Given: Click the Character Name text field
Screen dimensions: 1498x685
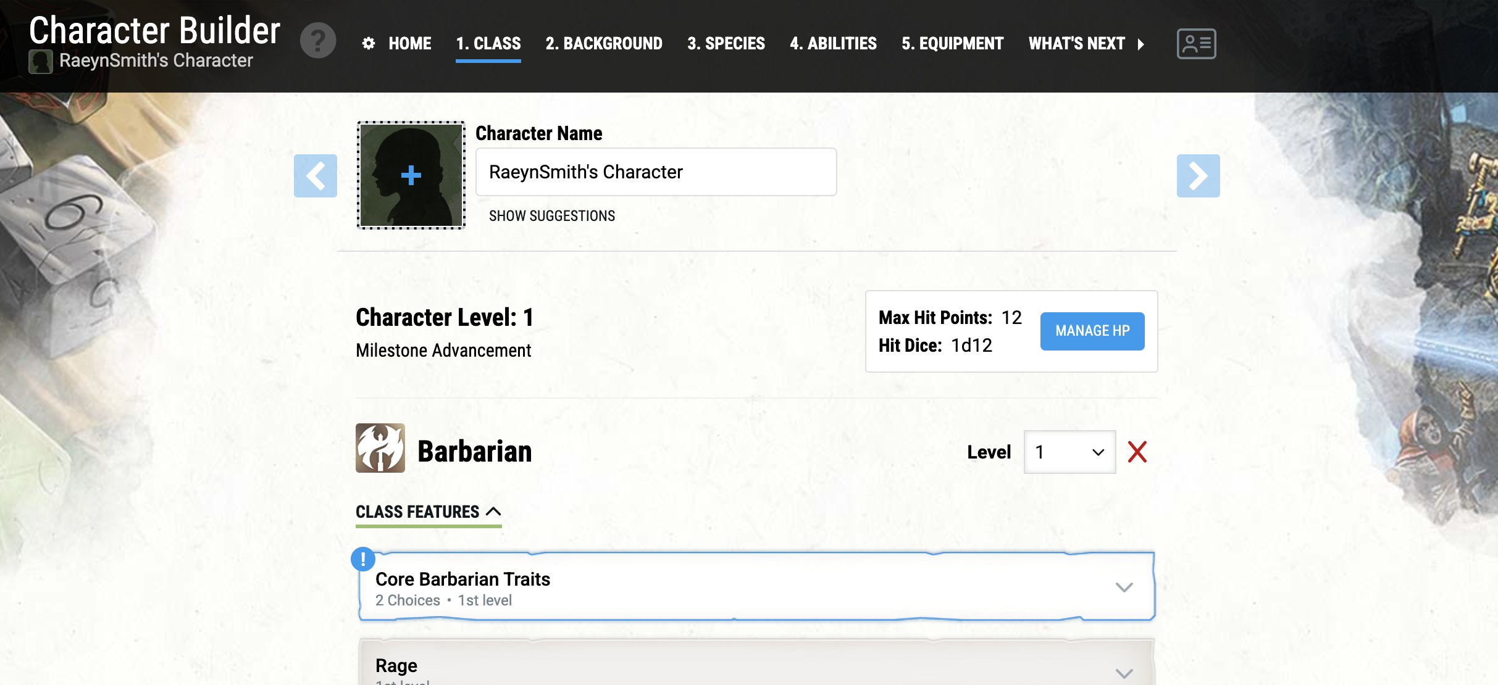Looking at the screenshot, I should coord(656,172).
